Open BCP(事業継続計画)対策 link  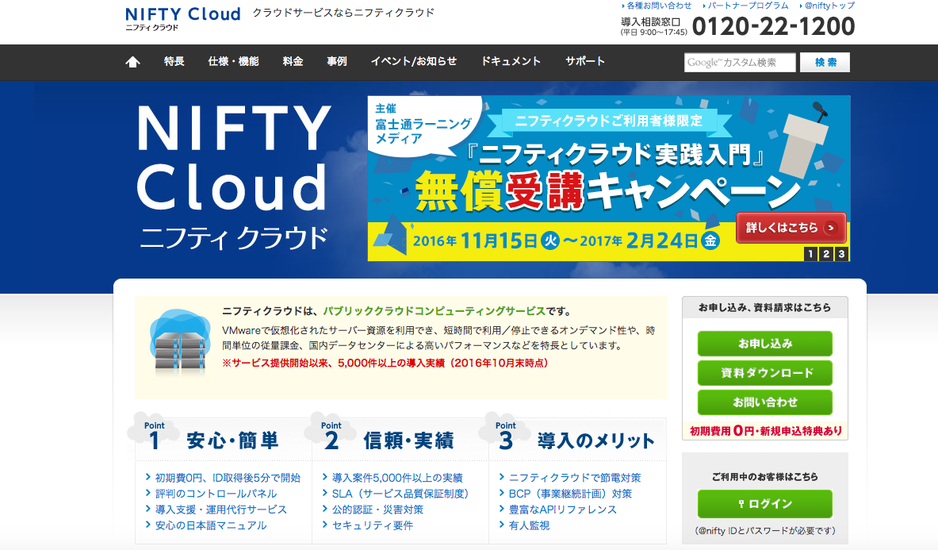[x=570, y=494]
